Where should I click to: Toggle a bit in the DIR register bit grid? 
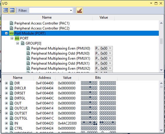[x=98, y=83]
